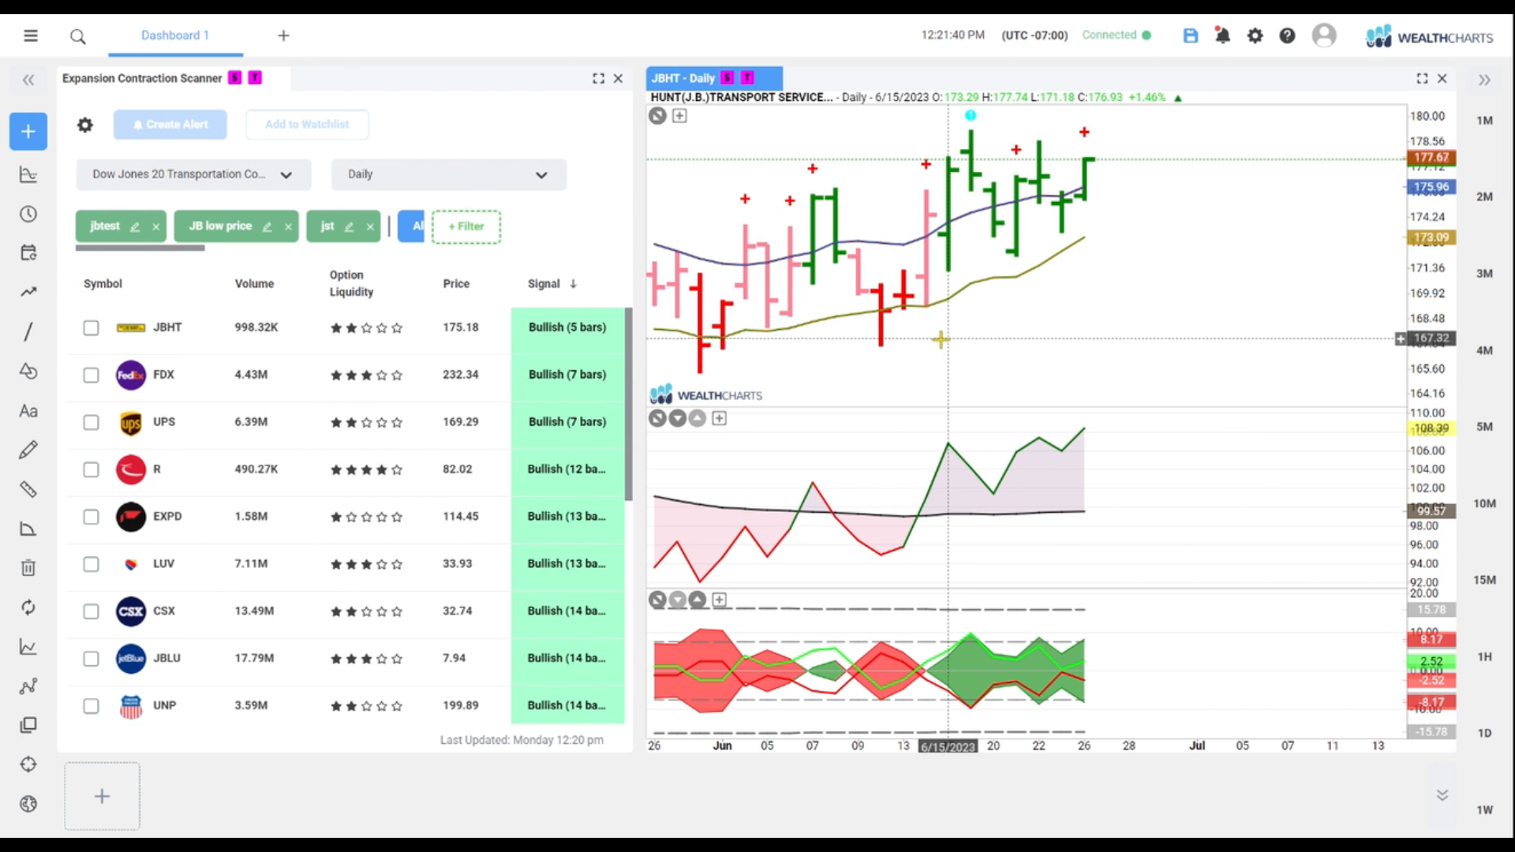Open the Dow Jones 20 Transportation dropdown
Viewport: 1515px width, 852px height.
pos(193,174)
